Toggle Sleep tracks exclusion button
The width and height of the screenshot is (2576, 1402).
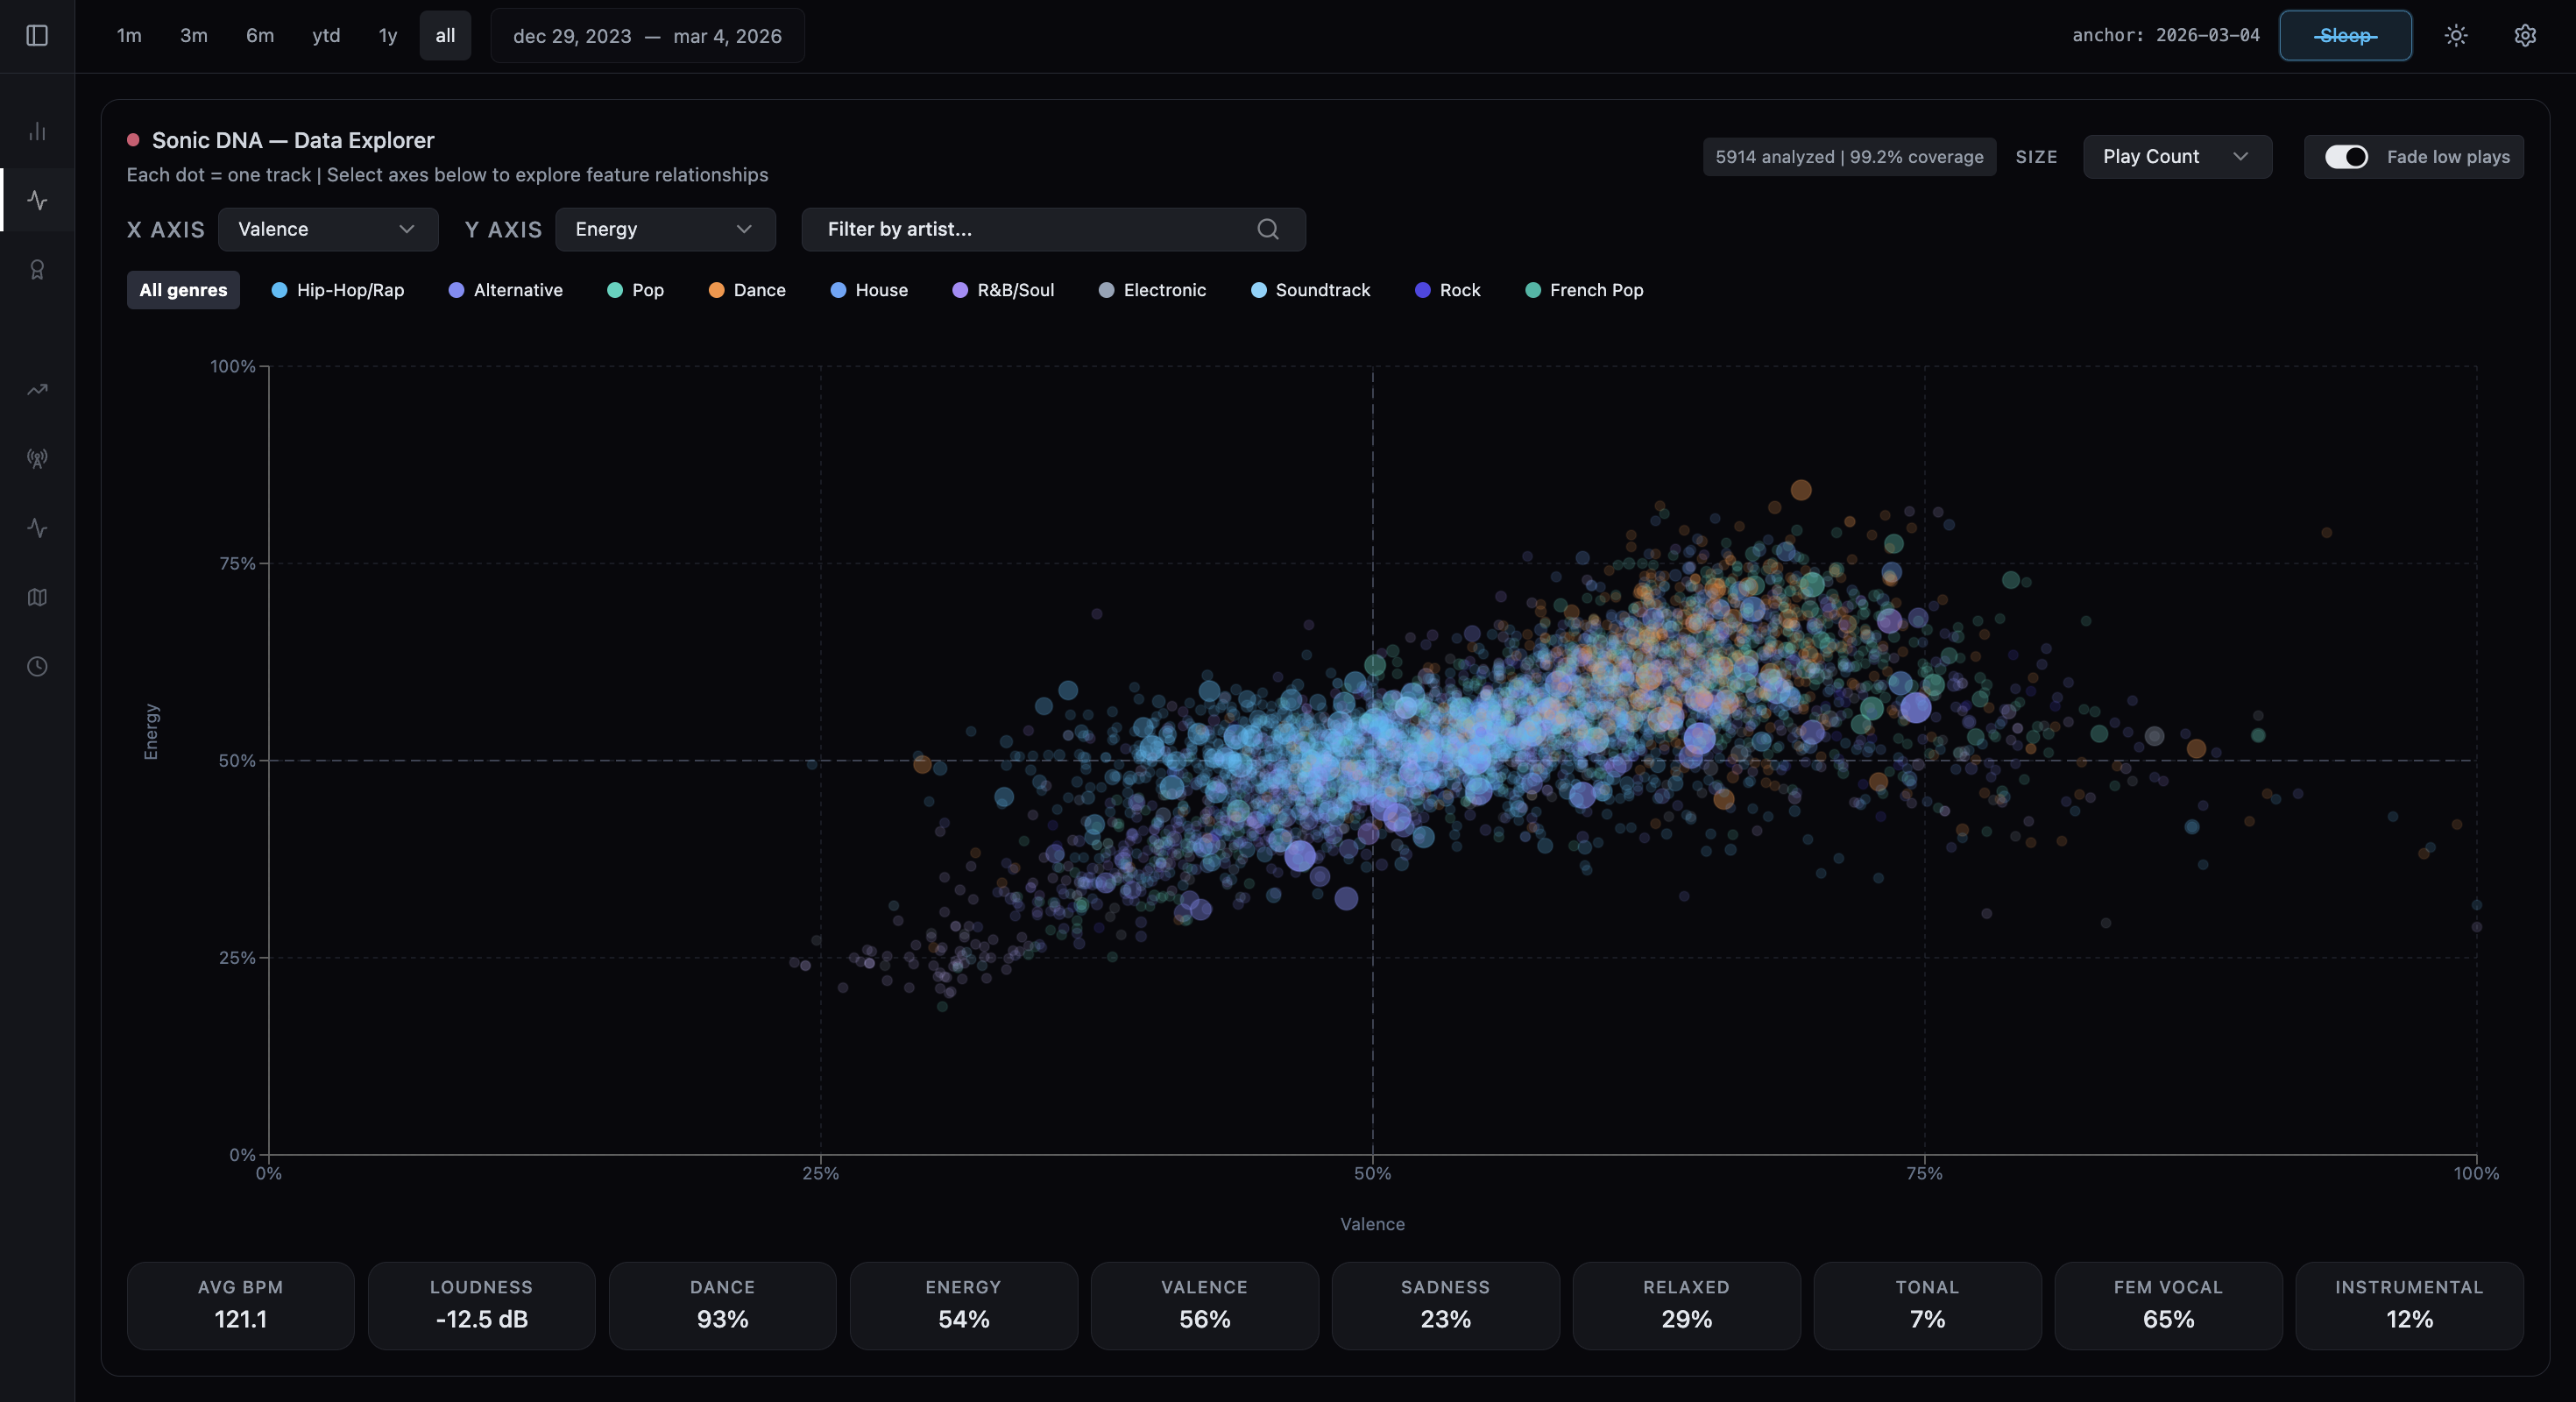[2345, 35]
